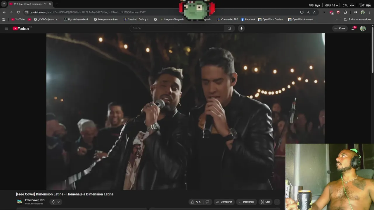Open the unlabeled YouTube icon bookmark
This screenshot has width=374, height=210.
(29, 20)
